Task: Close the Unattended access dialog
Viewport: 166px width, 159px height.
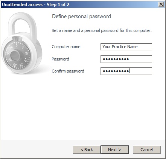Action: (x=161, y=5)
